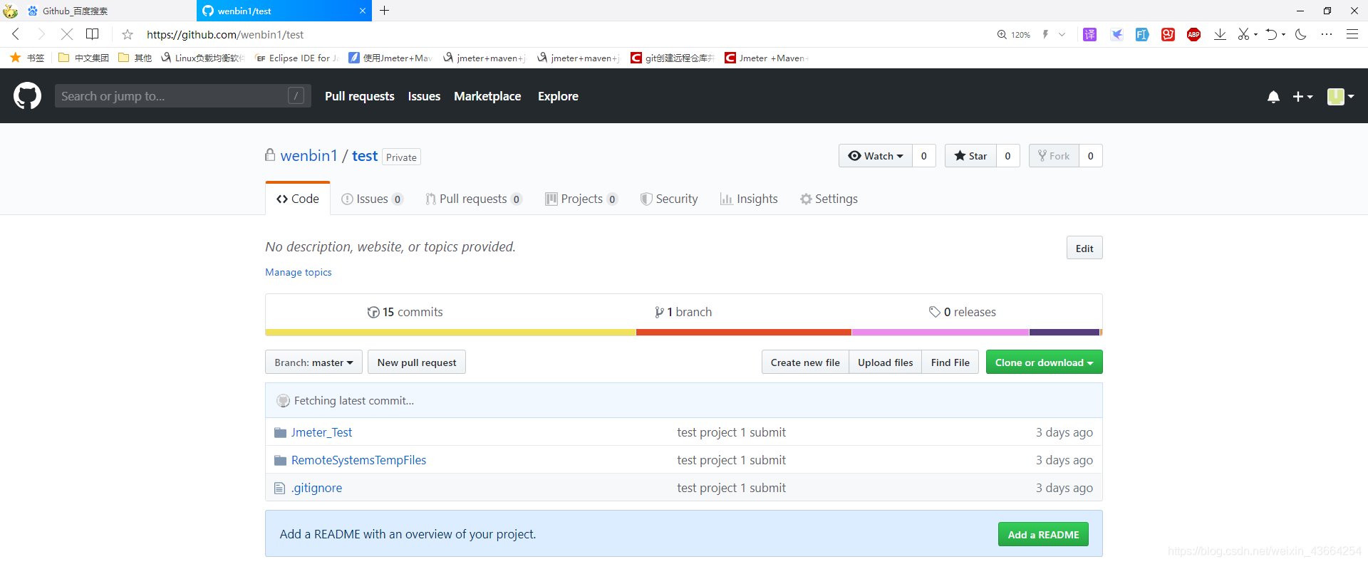This screenshot has width=1368, height=564.
Task: Expand the plus create-new menu
Action: [1302, 97]
